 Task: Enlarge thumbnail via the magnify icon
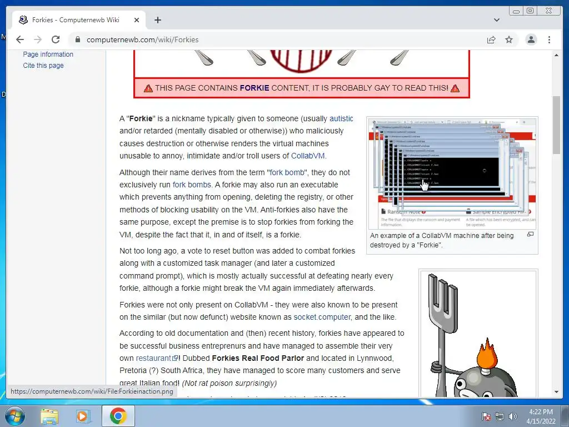[x=530, y=235]
